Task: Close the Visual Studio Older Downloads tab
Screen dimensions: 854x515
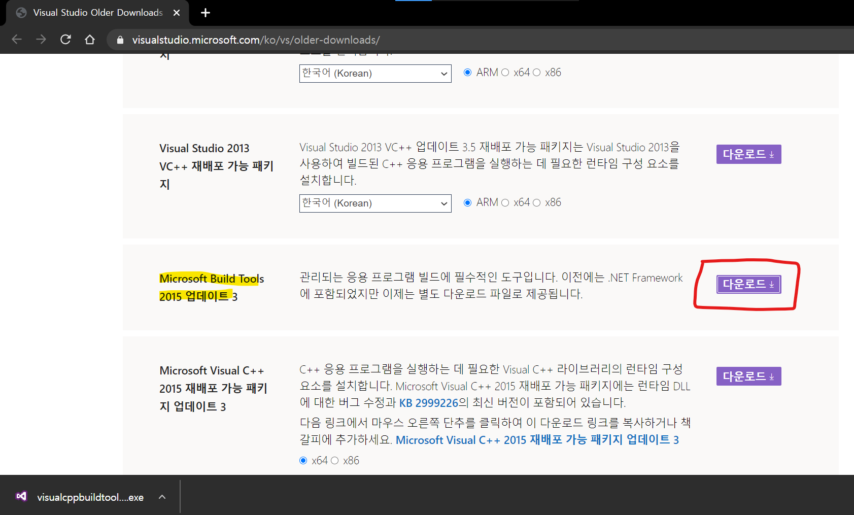Action: 177,13
